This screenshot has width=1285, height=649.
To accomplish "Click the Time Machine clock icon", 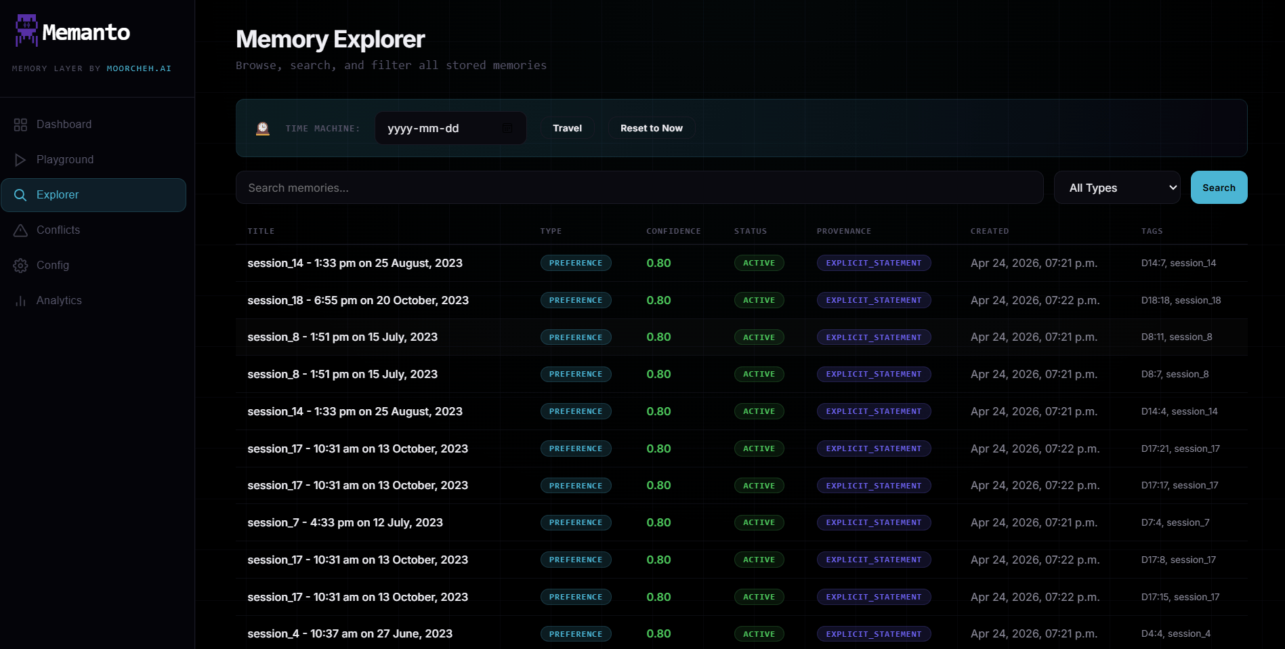I will (x=263, y=128).
